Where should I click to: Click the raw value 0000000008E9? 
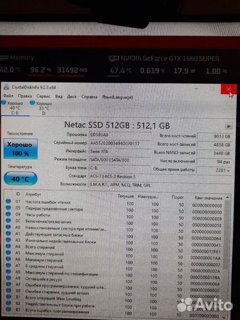click(x=207, y=219)
